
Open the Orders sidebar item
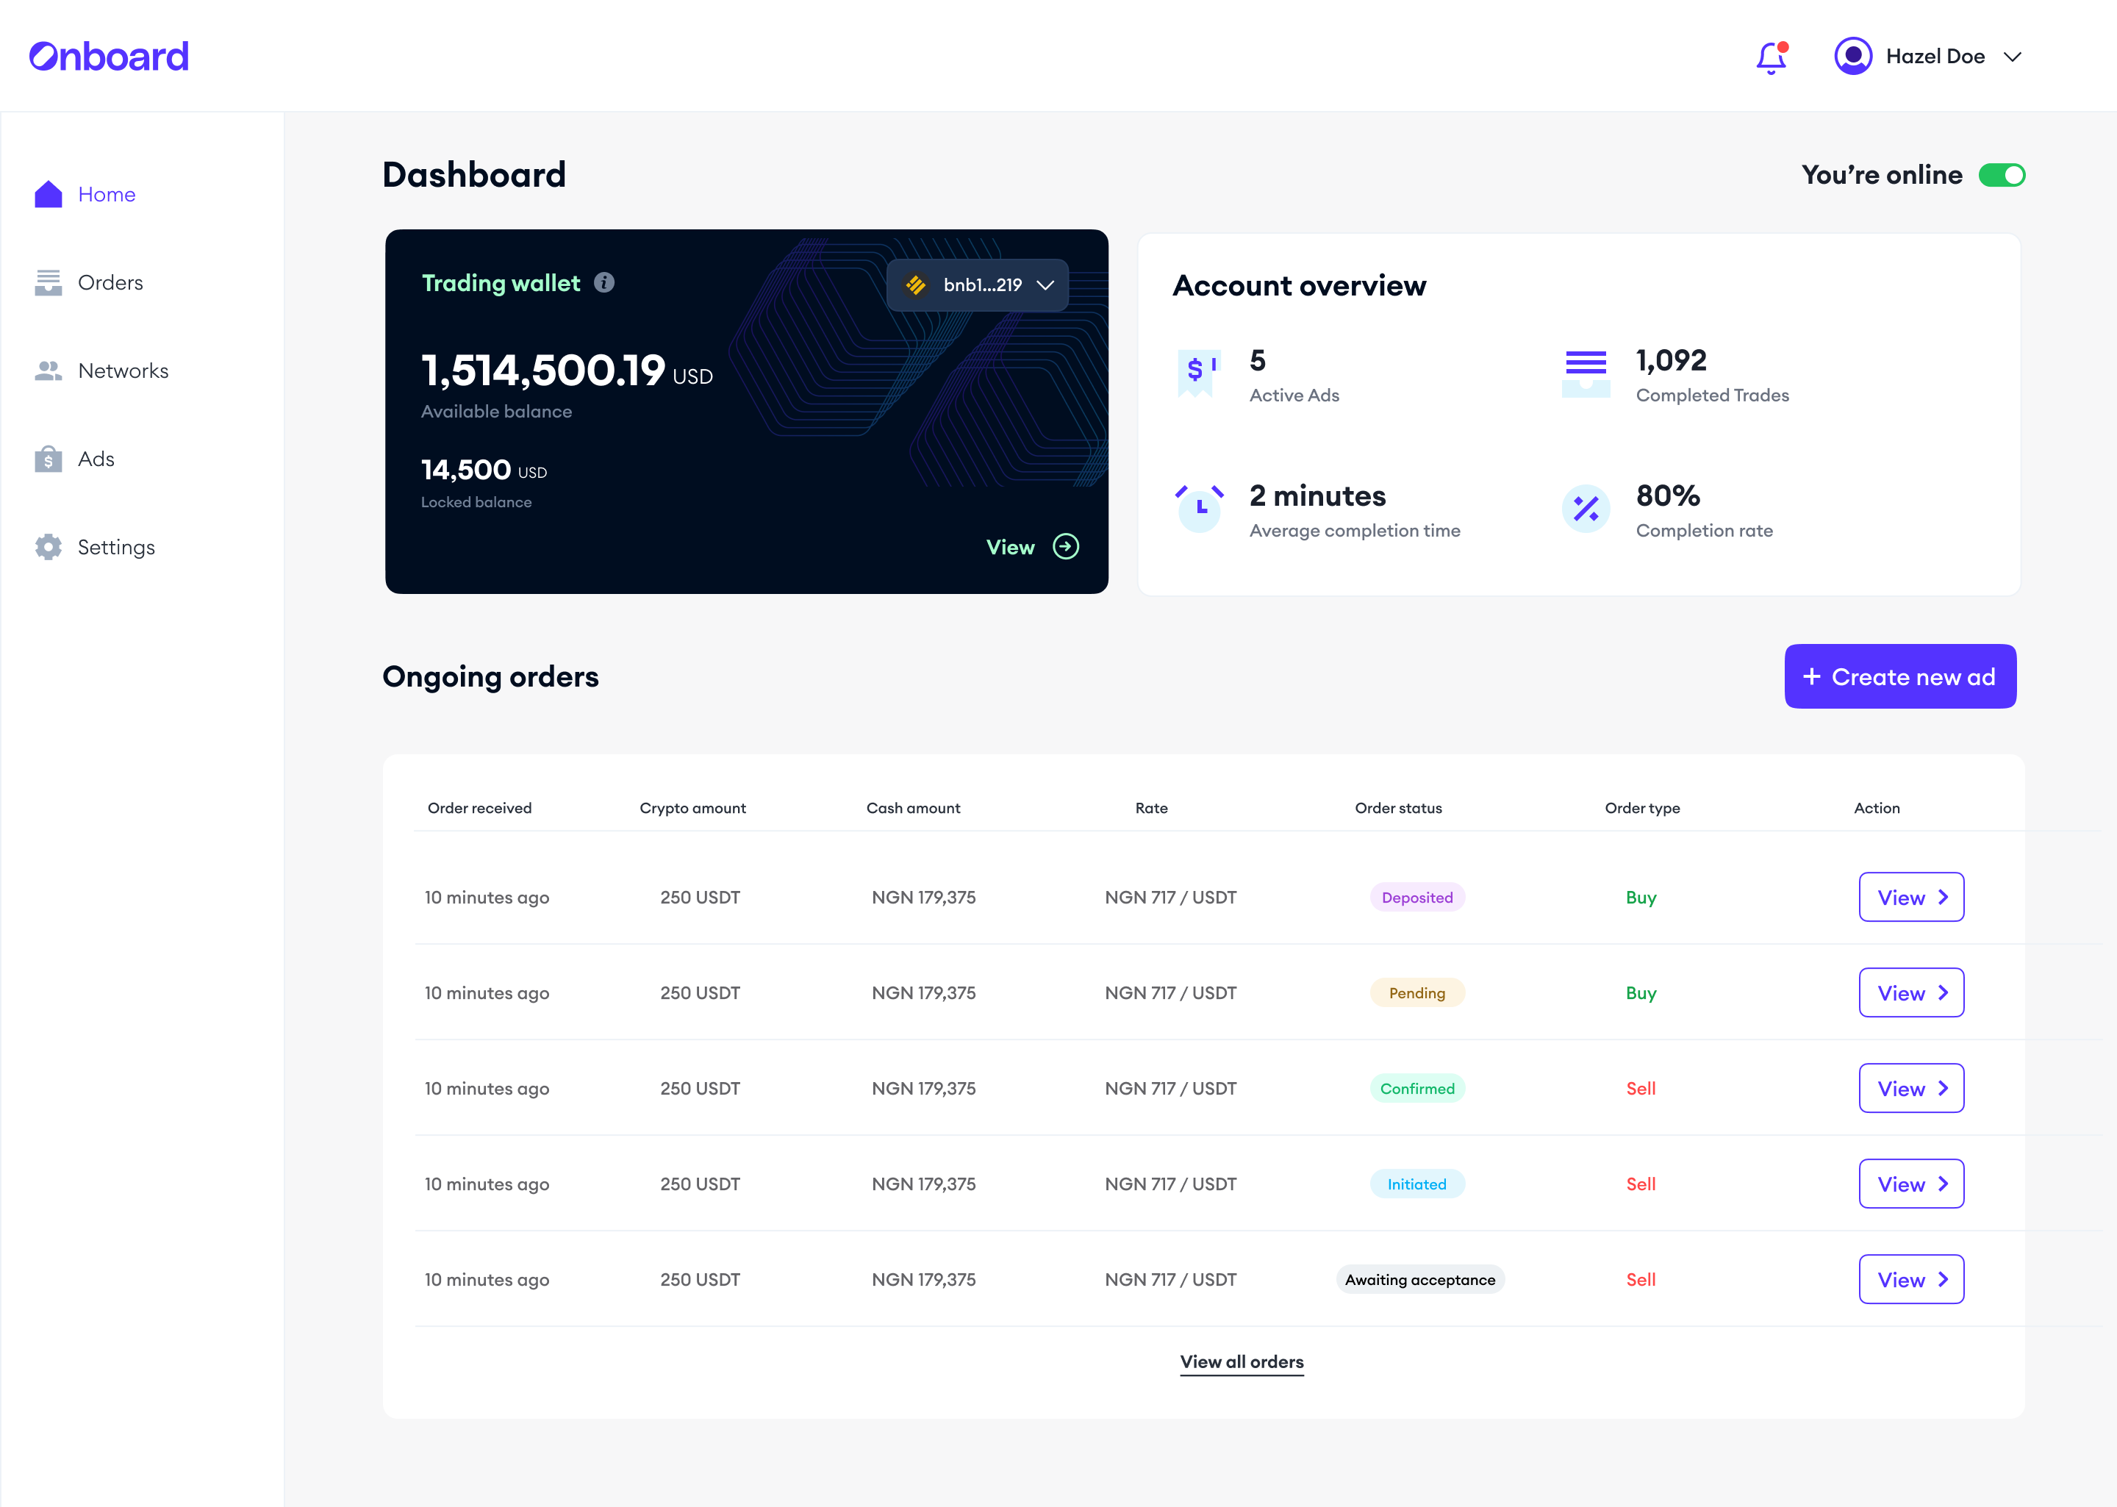point(88,282)
